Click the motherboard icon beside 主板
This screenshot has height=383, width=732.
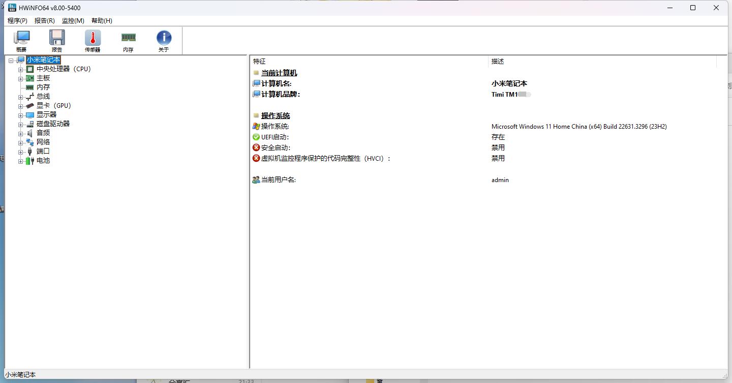coord(30,78)
